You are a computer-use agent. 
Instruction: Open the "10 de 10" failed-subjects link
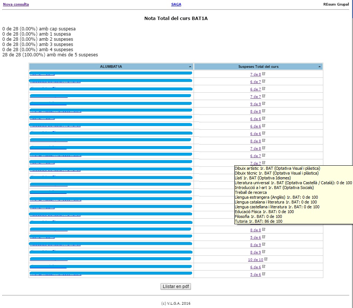(255, 259)
